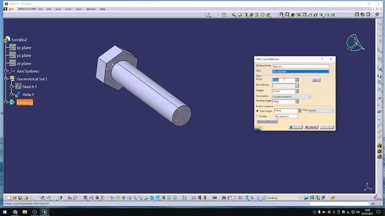Image resolution: width=385 pixels, height=216 pixels.
Task: Click the PartBody gear icon in the tree
Action: (x=12, y=102)
